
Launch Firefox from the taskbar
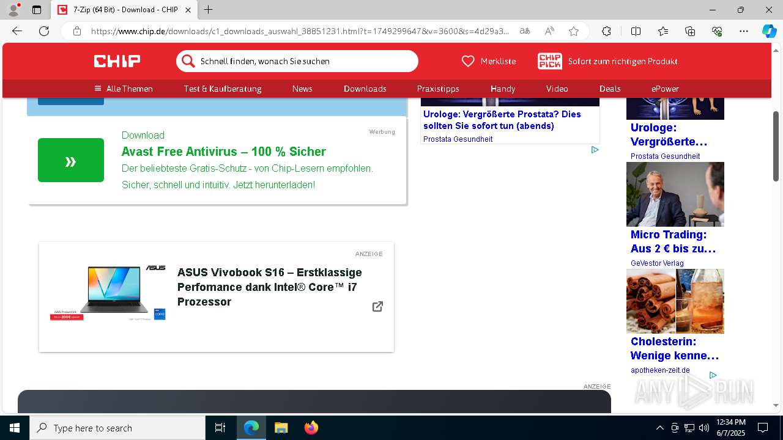[x=311, y=428]
